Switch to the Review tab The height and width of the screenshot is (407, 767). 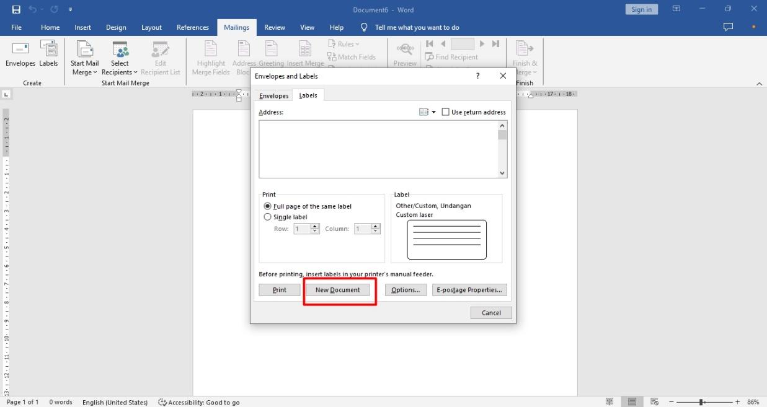click(x=275, y=27)
